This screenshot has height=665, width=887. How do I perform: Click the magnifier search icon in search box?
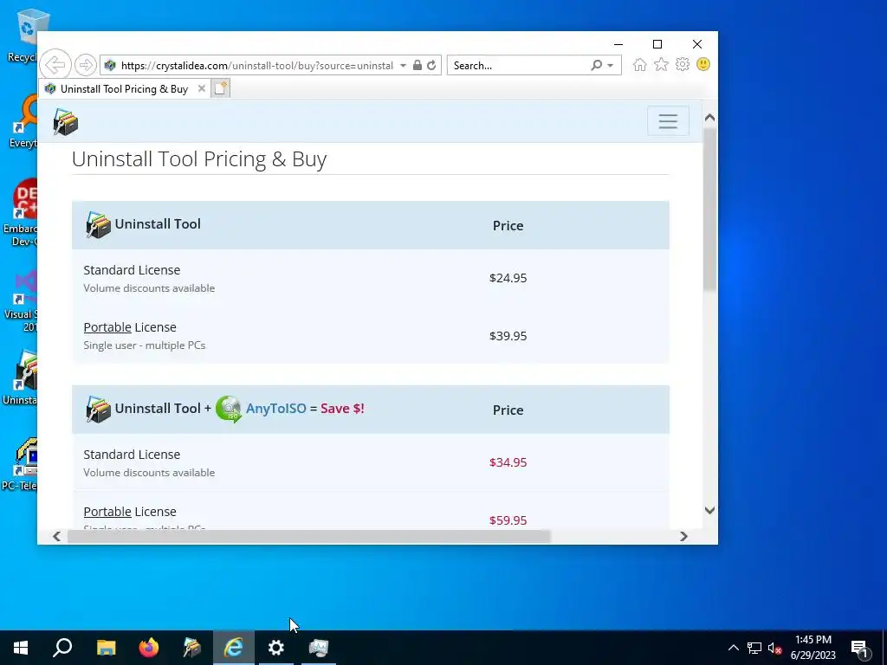[x=596, y=66]
